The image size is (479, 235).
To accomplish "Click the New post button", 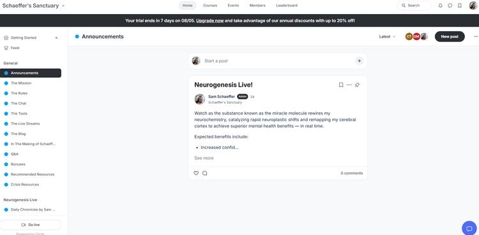I will point(450,36).
